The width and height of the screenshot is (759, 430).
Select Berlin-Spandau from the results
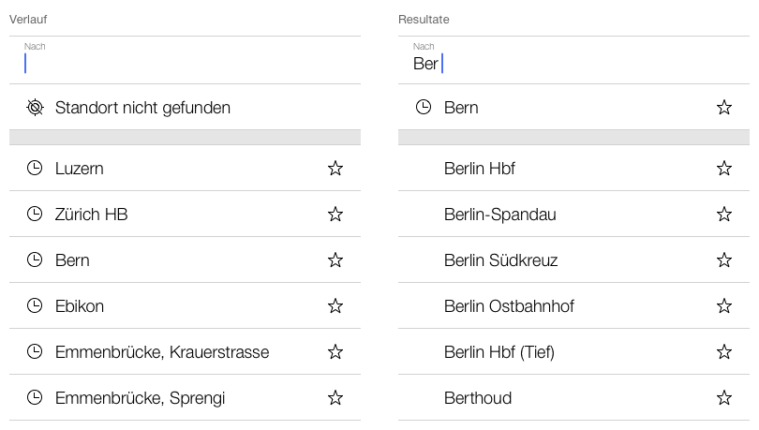(500, 215)
